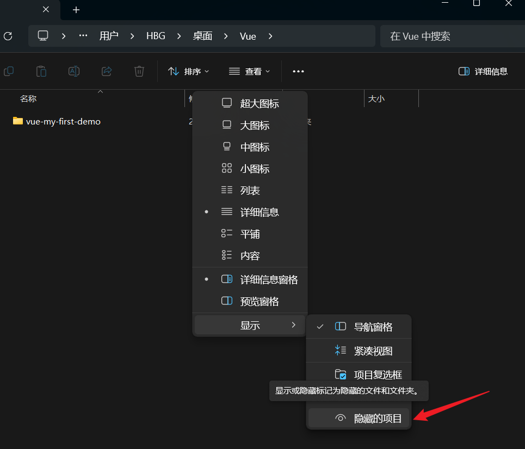
Task: Click the copy icon in toolbar
Action: click(x=9, y=71)
